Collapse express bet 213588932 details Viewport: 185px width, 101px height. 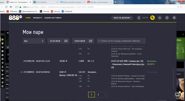21,72
